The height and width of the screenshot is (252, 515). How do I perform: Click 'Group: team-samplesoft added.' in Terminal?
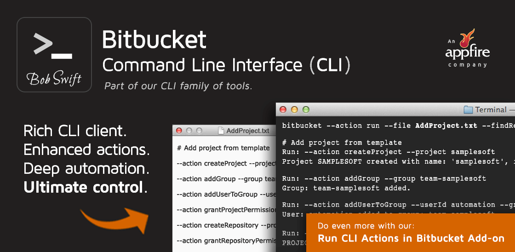[x=347, y=188]
